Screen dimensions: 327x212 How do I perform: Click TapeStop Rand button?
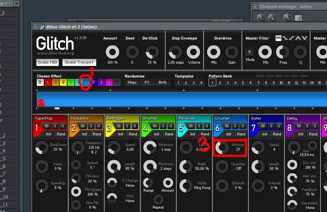pos(61,134)
